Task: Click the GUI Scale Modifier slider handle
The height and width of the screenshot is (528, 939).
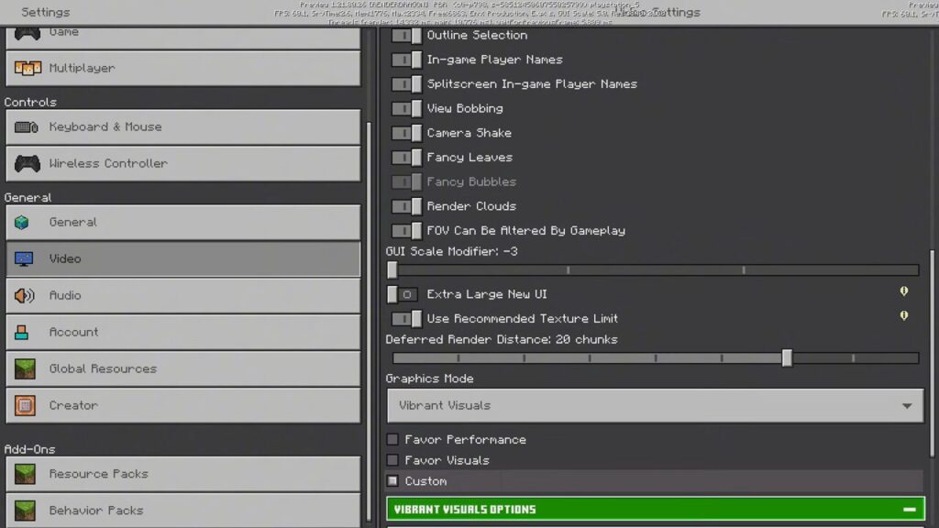Action: tap(392, 270)
